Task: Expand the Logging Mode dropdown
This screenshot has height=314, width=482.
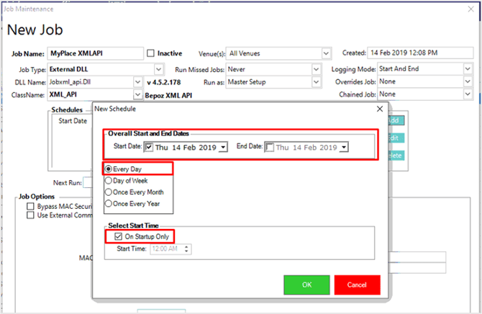Action: pos(468,69)
